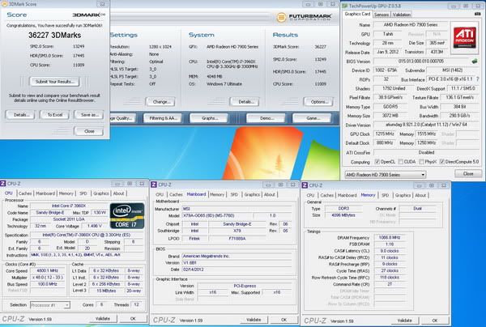Select CPU tab in the CPU-Z mainboard window
Image resolution: width=486 pixels, height=327 pixels.
click(160, 194)
